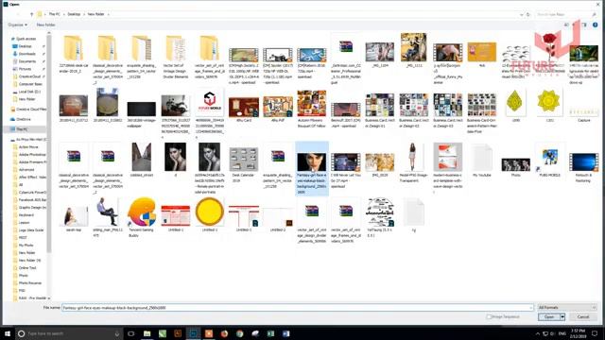Open the help icon in dialog toolbar
This screenshot has width=605, height=340.
coord(595,25)
